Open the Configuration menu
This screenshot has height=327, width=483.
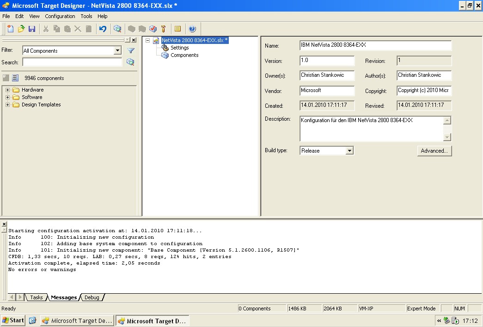(x=60, y=16)
